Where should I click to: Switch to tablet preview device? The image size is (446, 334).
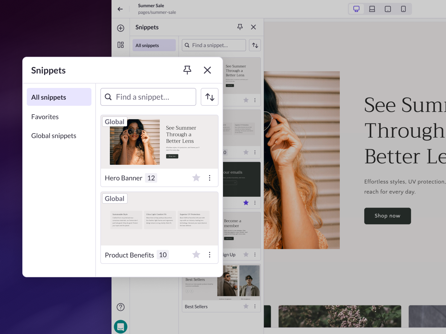[x=388, y=9]
